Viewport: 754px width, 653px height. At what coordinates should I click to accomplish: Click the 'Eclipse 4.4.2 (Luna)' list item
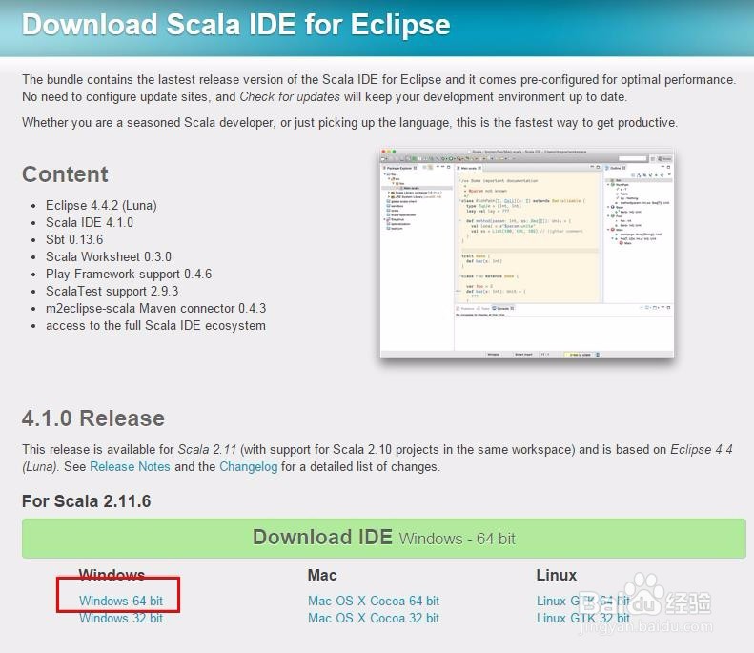pyautogui.click(x=101, y=205)
